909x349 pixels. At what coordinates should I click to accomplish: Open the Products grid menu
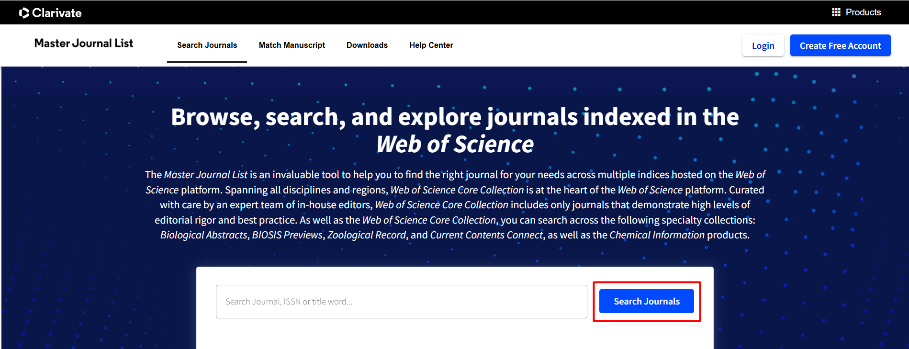click(x=856, y=12)
